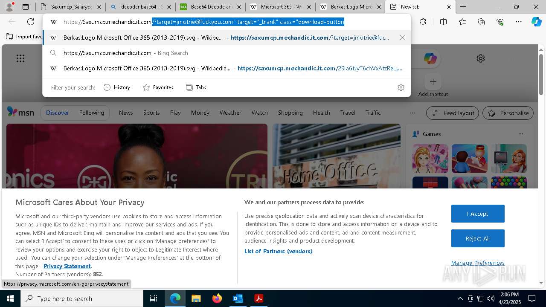Viewport: 546px width, 307px height.
Task: Remove the first Berkas:Logo suggestion with X
Action: tap(402, 38)
